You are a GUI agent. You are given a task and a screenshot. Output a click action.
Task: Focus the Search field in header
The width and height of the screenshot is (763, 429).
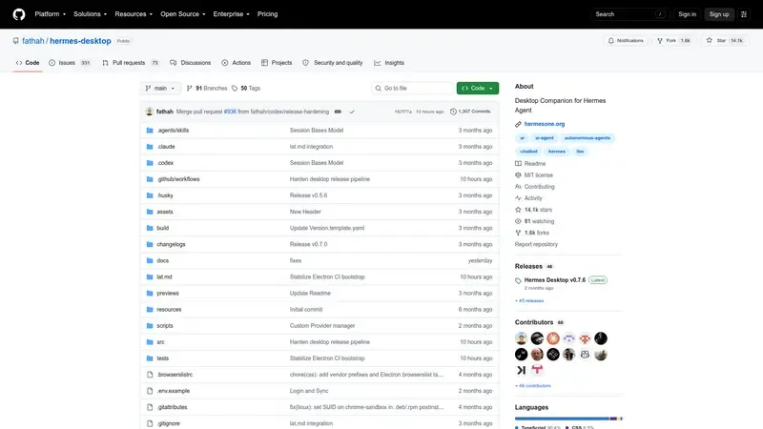[629, 14]
